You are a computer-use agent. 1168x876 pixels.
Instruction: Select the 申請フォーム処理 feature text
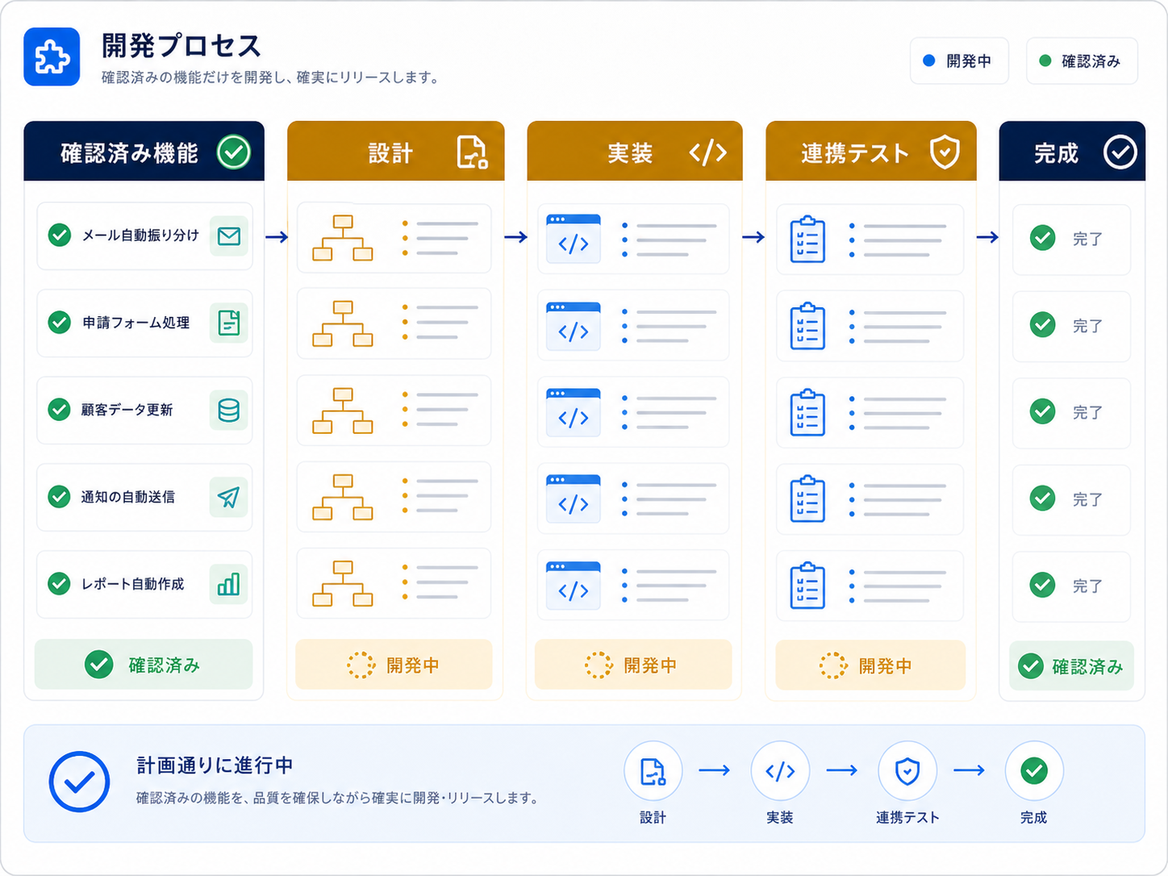[x=136, y=323]
